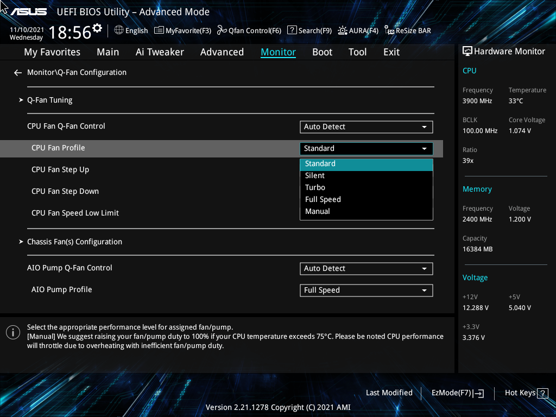Choose Full Speed in CPU profile list
The image size is (556, 417).
[367, 200]
